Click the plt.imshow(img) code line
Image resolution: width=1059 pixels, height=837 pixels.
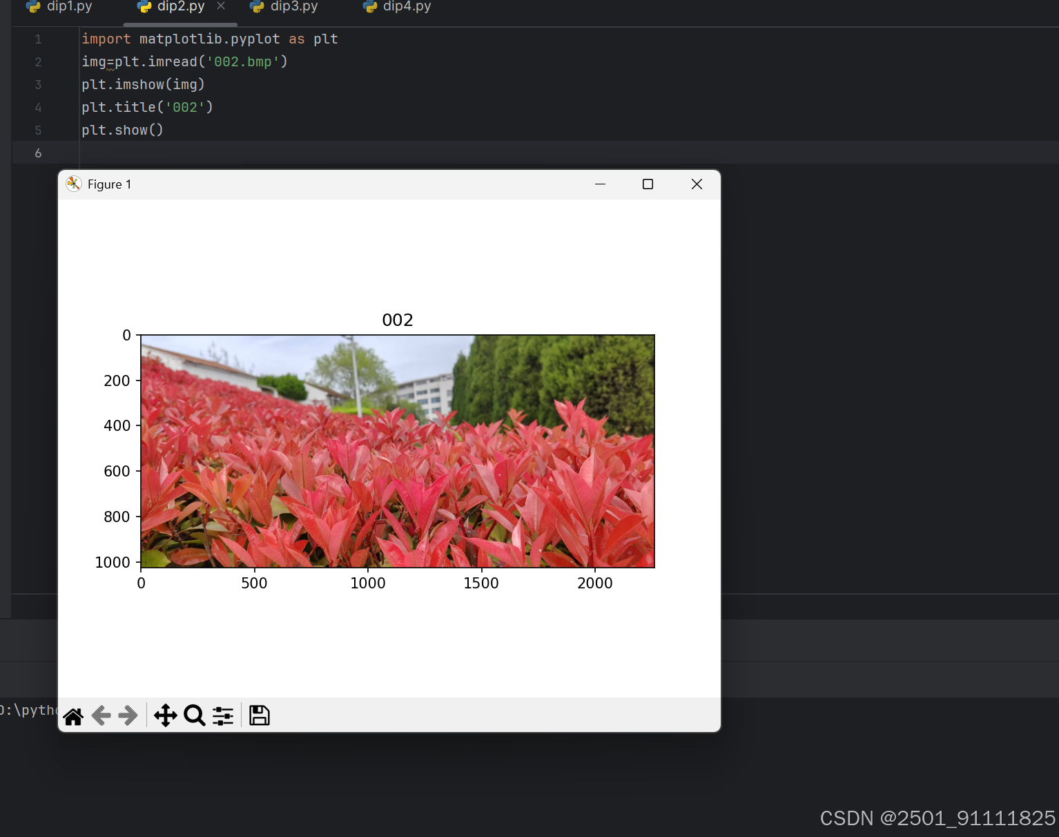143,84
